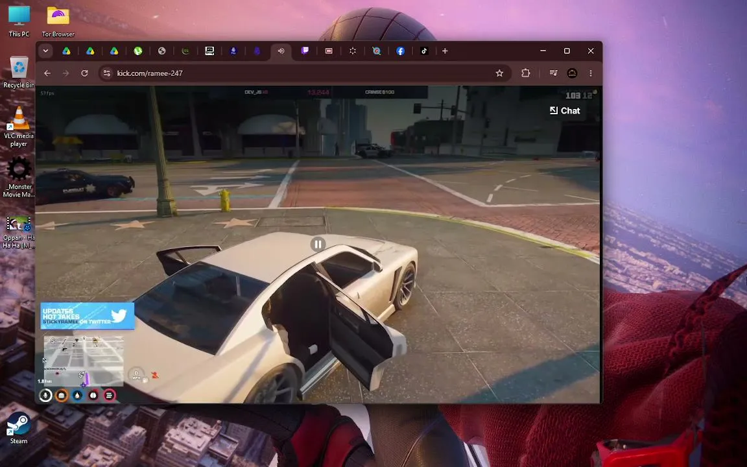The width and height of the screenshot is (747, 467).
Task: Minimize the browser window
Action: coord(543,51)
